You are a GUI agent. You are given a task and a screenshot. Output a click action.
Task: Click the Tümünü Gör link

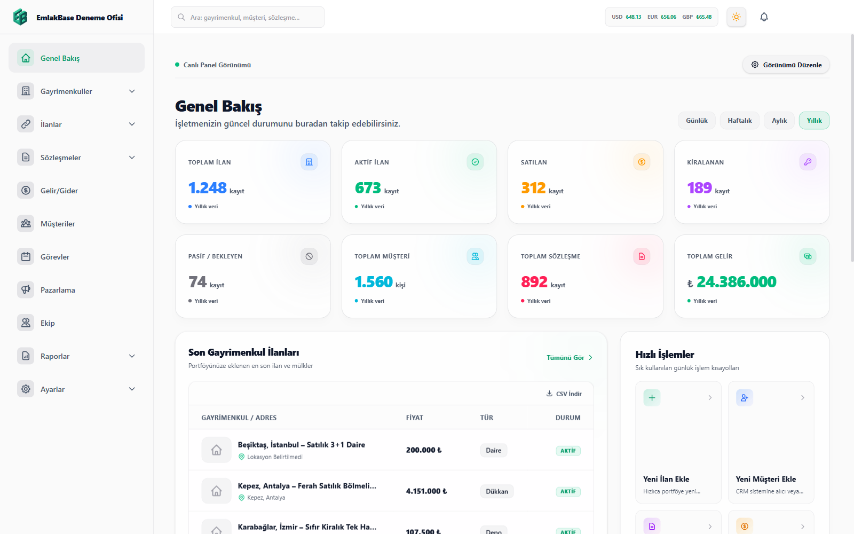(x=570, y=358)
